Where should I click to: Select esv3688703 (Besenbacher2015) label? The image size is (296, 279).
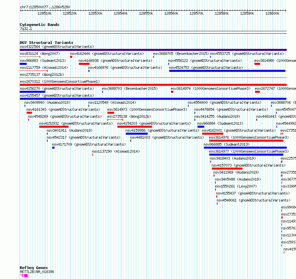(x=130, y=88)
